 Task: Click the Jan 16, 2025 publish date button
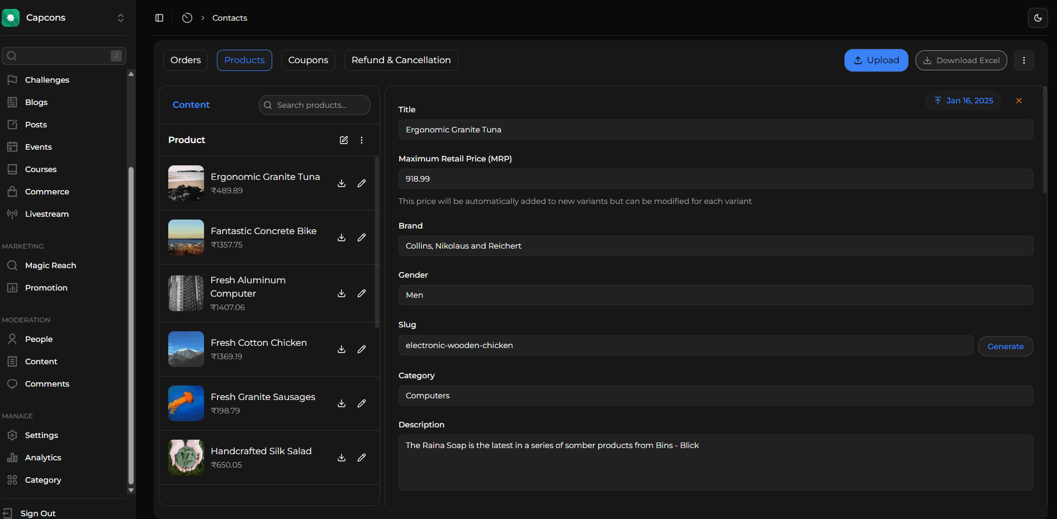[964, 101]
